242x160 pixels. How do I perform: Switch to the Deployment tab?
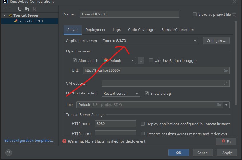pyautogui.click(x=95, y=30)
